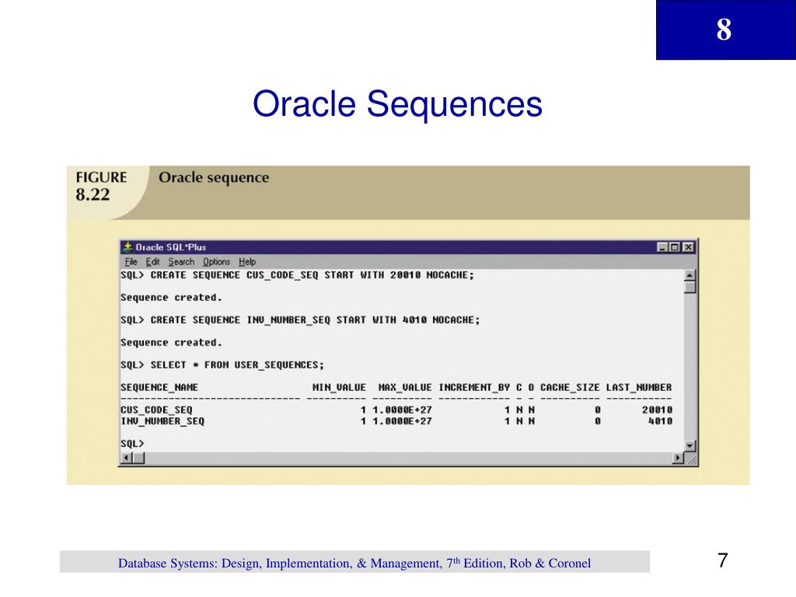Image resolution: width=796 pixels, height=597 pixels.
Task: Click the CUS_CODE_SEQ row name
Action: [x=156, y=410]
